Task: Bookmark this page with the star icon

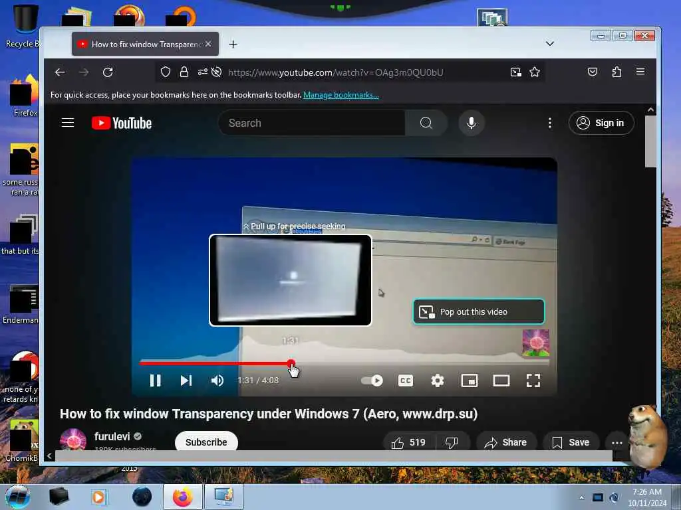Action: pos(535,72)
